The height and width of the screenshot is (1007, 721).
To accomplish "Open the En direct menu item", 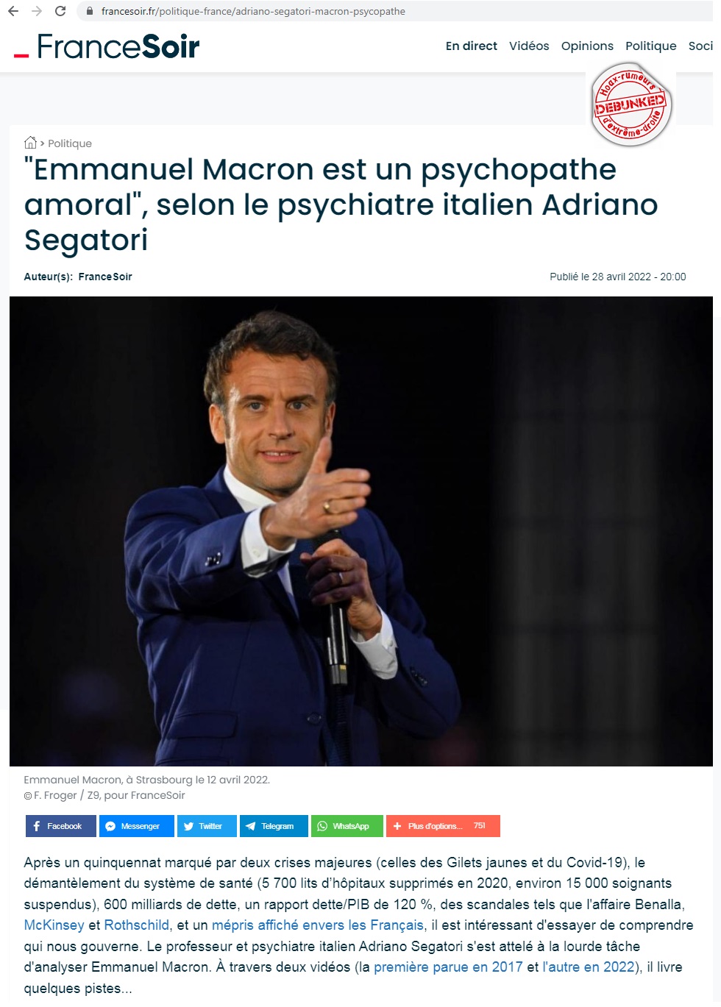I will pyautogui.click(x=472, y=46).
